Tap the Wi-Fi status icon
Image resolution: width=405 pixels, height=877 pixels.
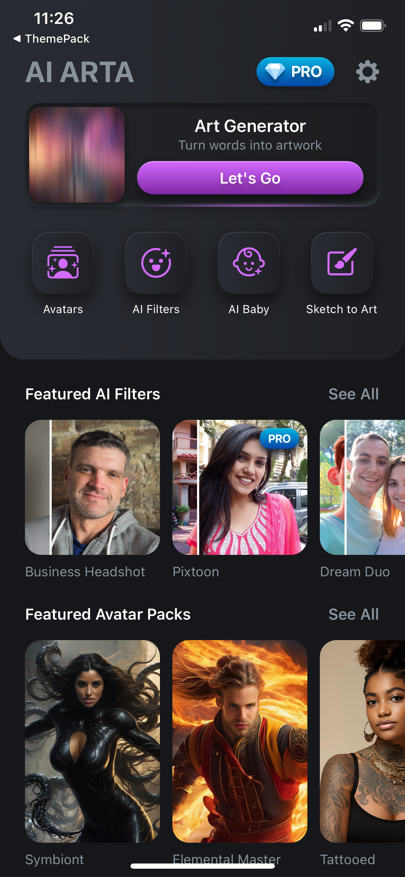click(x=345, y=25)
